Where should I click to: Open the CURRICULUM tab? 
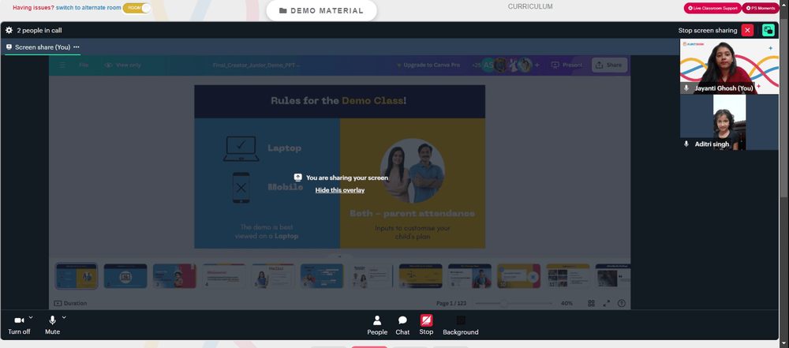[530, 6]
